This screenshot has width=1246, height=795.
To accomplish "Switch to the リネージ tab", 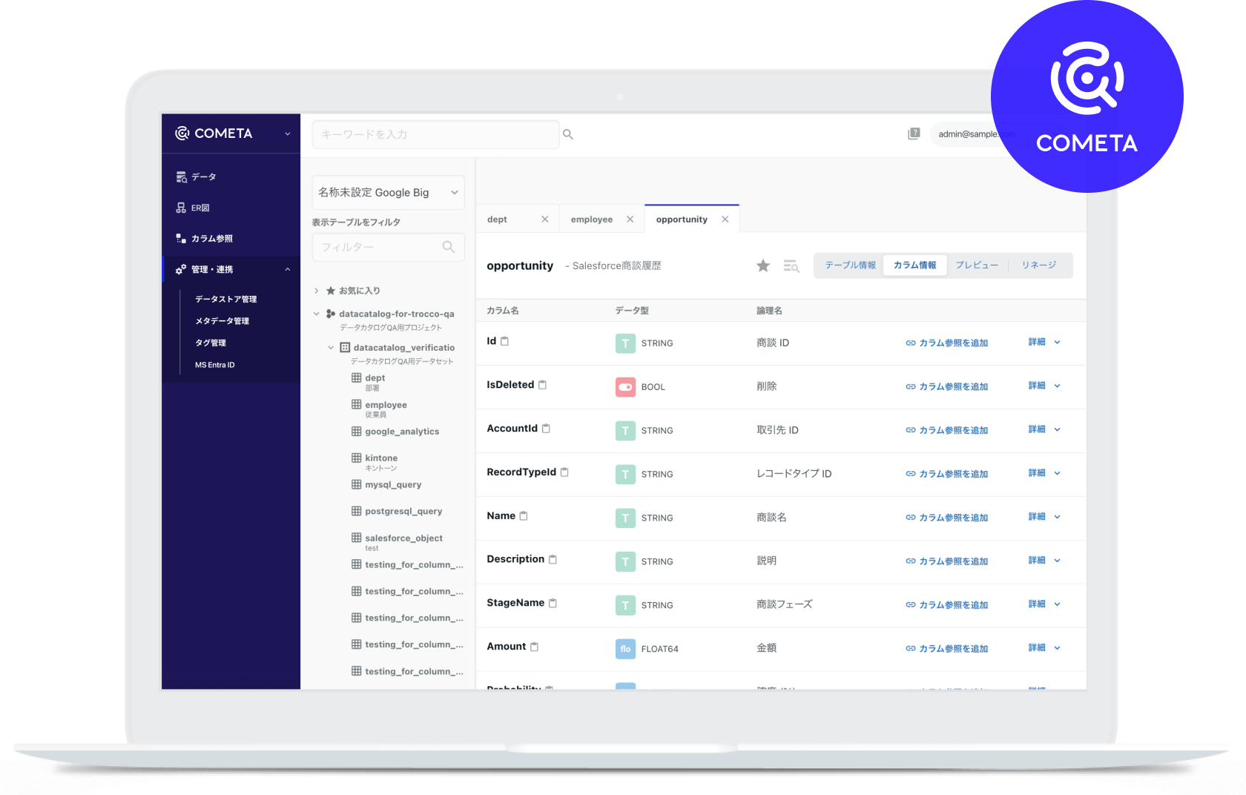I will pyautogui.click(x=1038, y=265).
